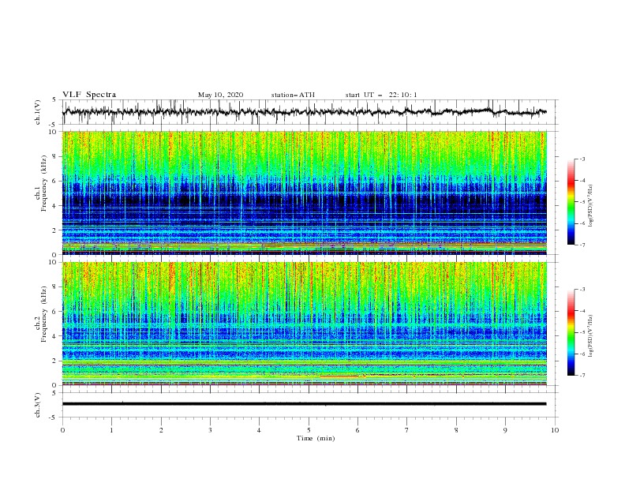Click the "3" tick on the Time axis

(x=210, y=430)
